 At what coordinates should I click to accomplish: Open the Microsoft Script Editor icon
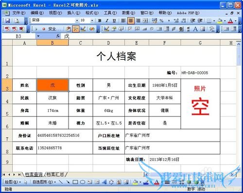[92, 29]
